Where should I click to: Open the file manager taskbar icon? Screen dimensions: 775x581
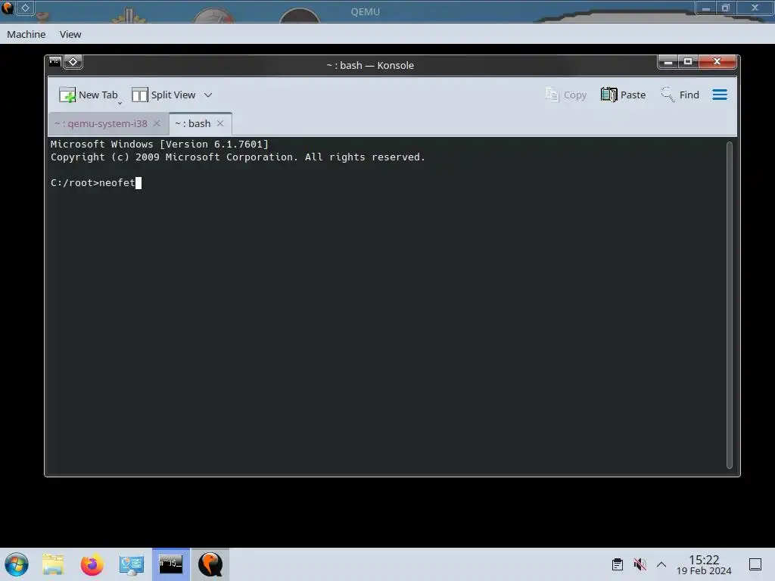pos(53,564)
